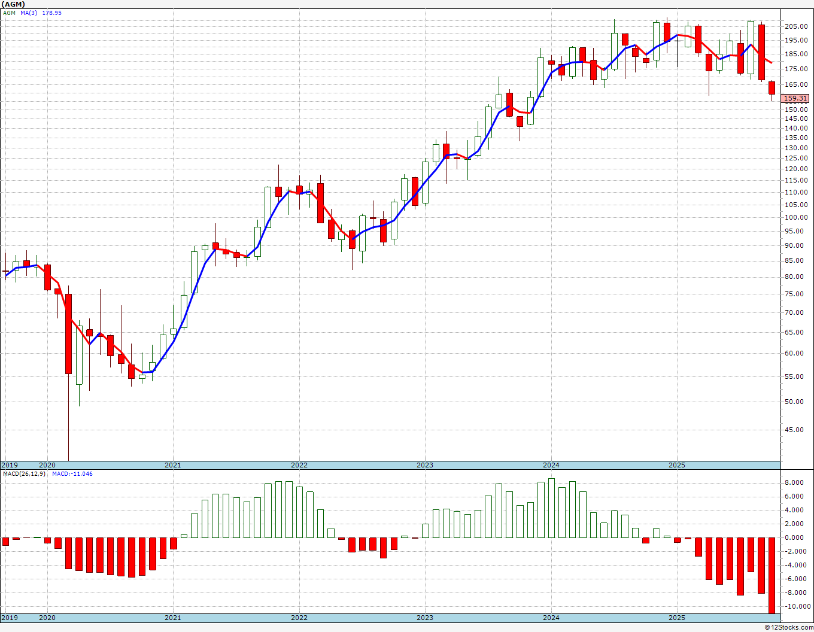Select the 195.00 price axis label

coord(796,40)
